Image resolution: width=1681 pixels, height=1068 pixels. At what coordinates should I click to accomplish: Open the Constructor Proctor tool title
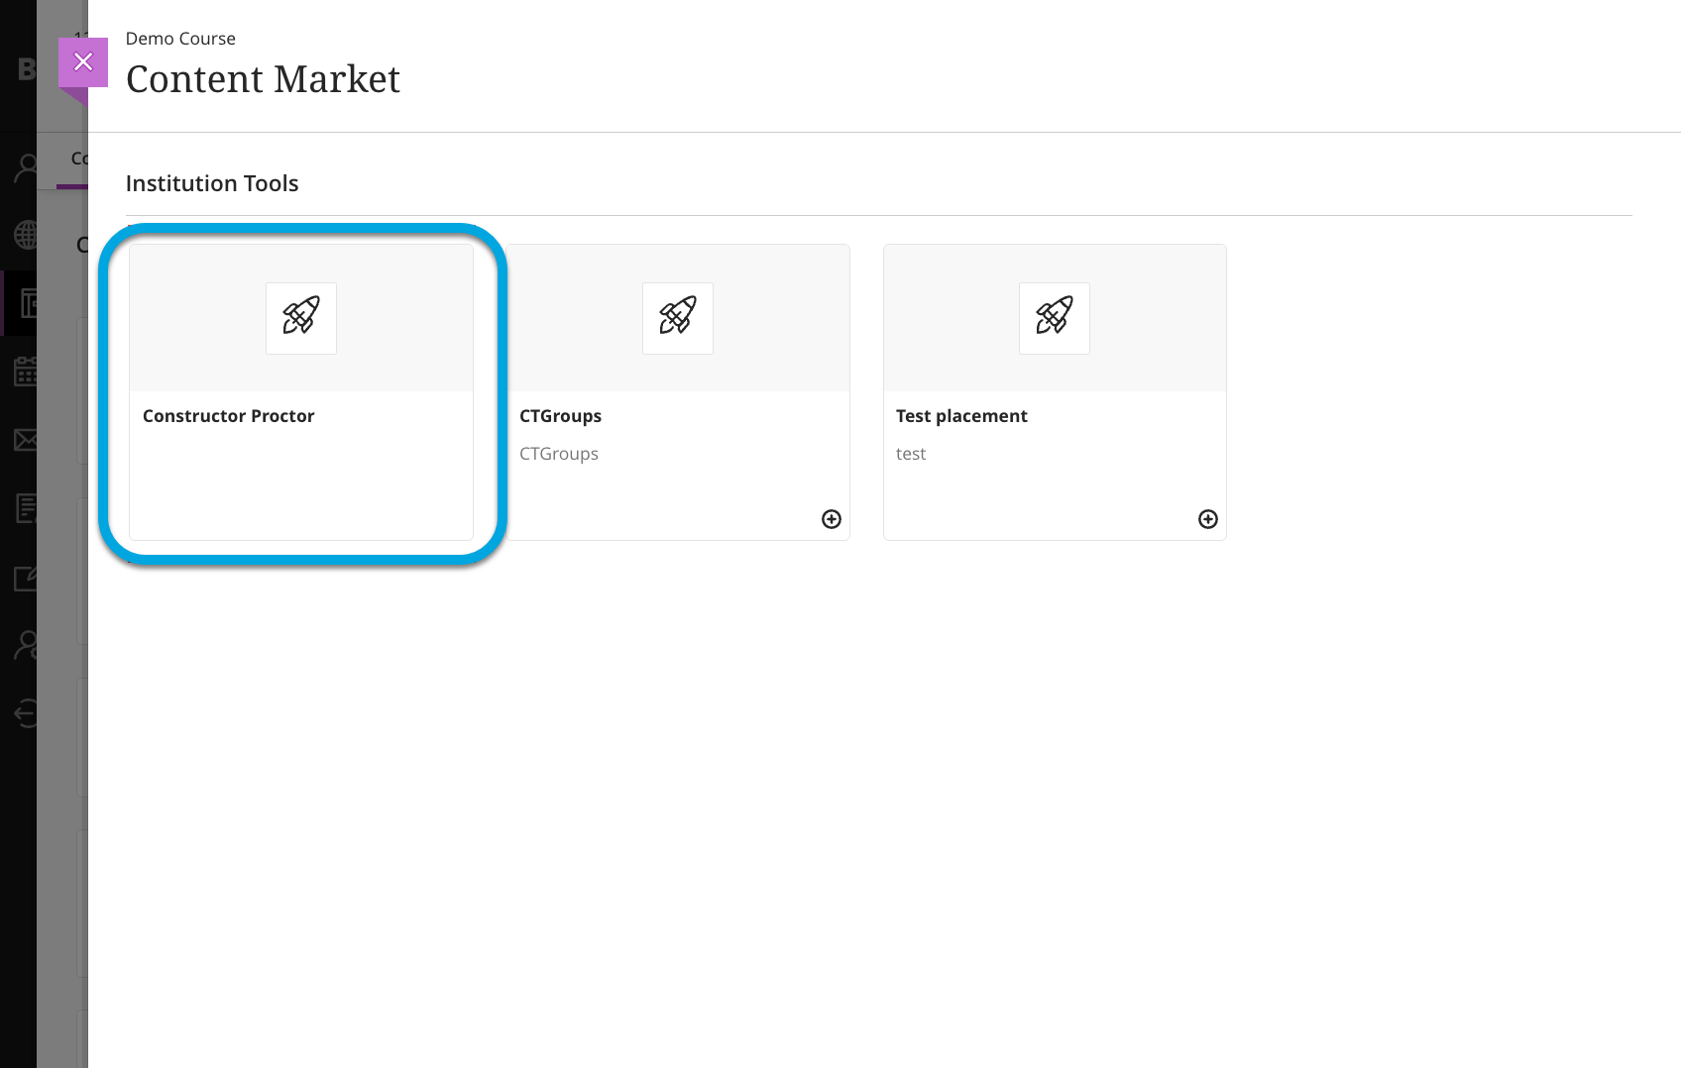(228, 416)
